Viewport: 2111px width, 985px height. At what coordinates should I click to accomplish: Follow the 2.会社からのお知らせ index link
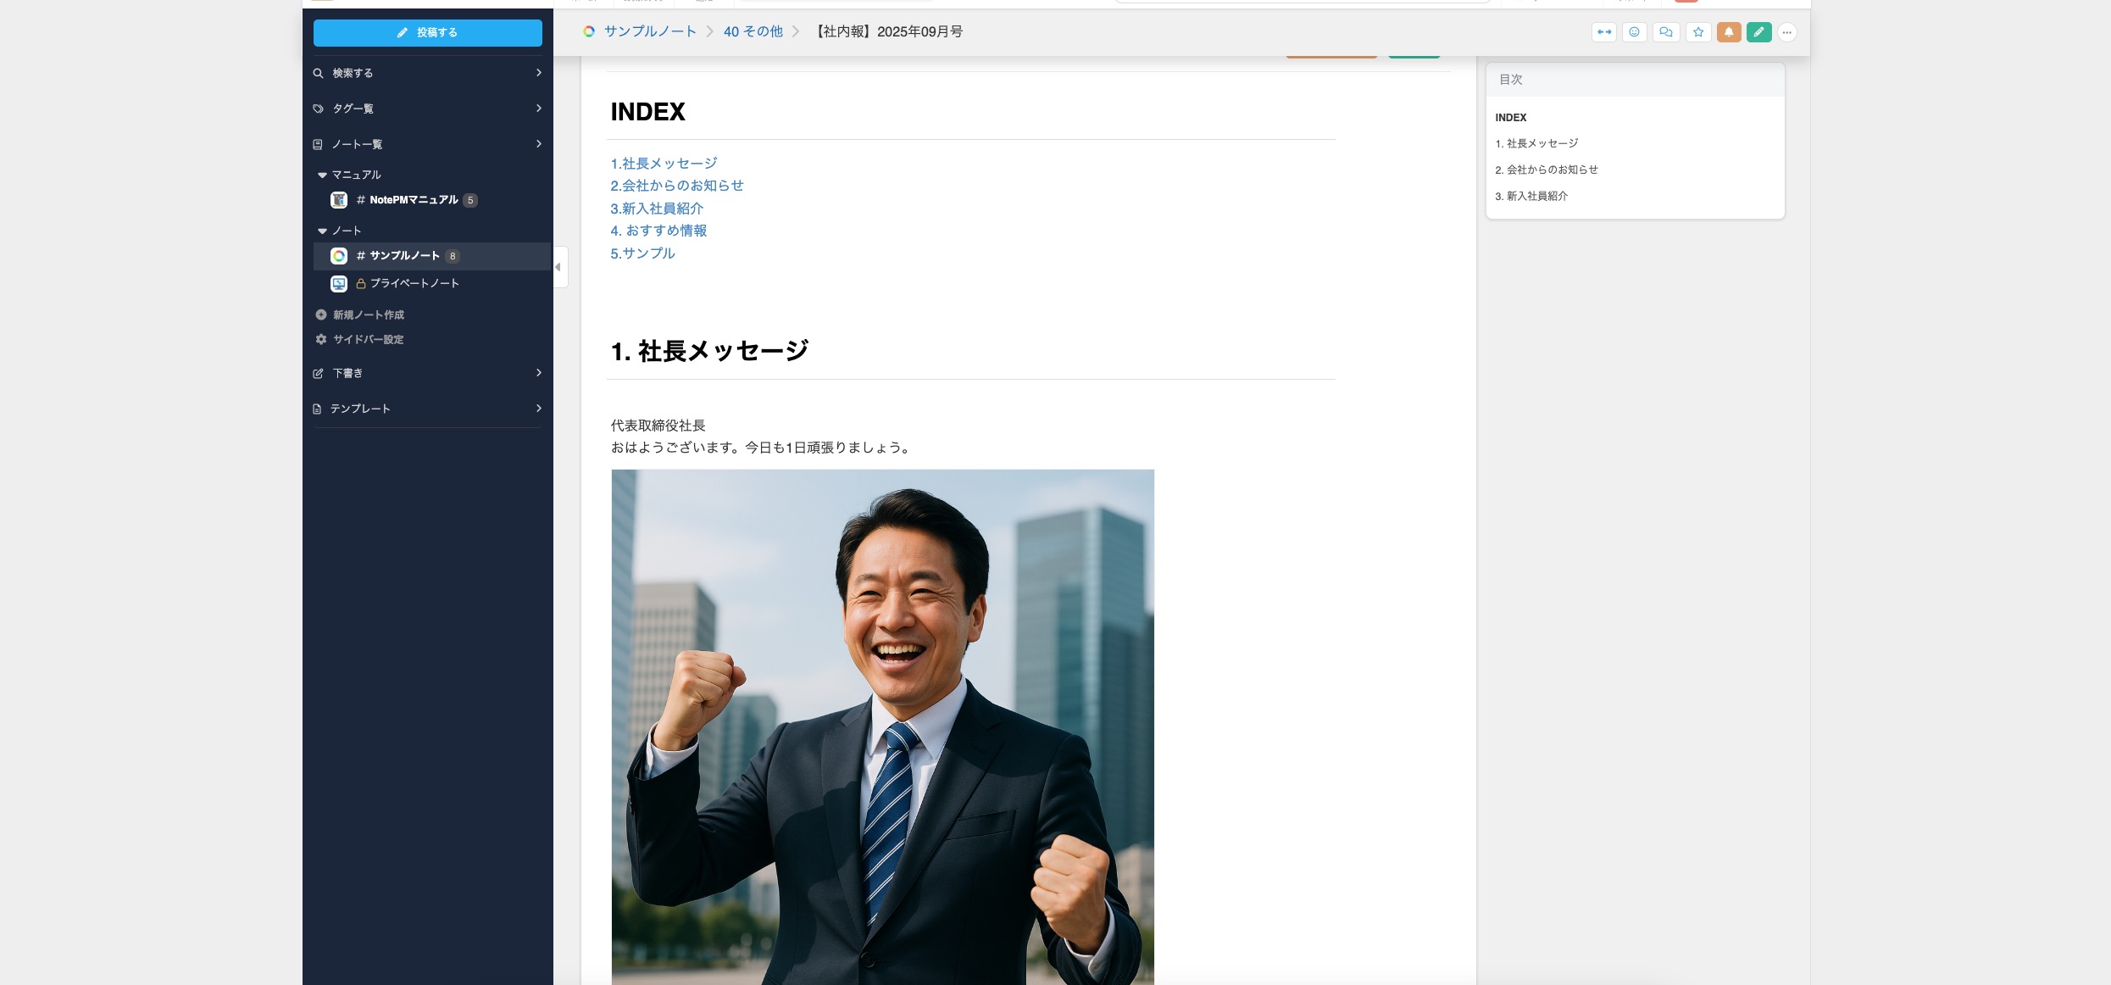point(676,186)
